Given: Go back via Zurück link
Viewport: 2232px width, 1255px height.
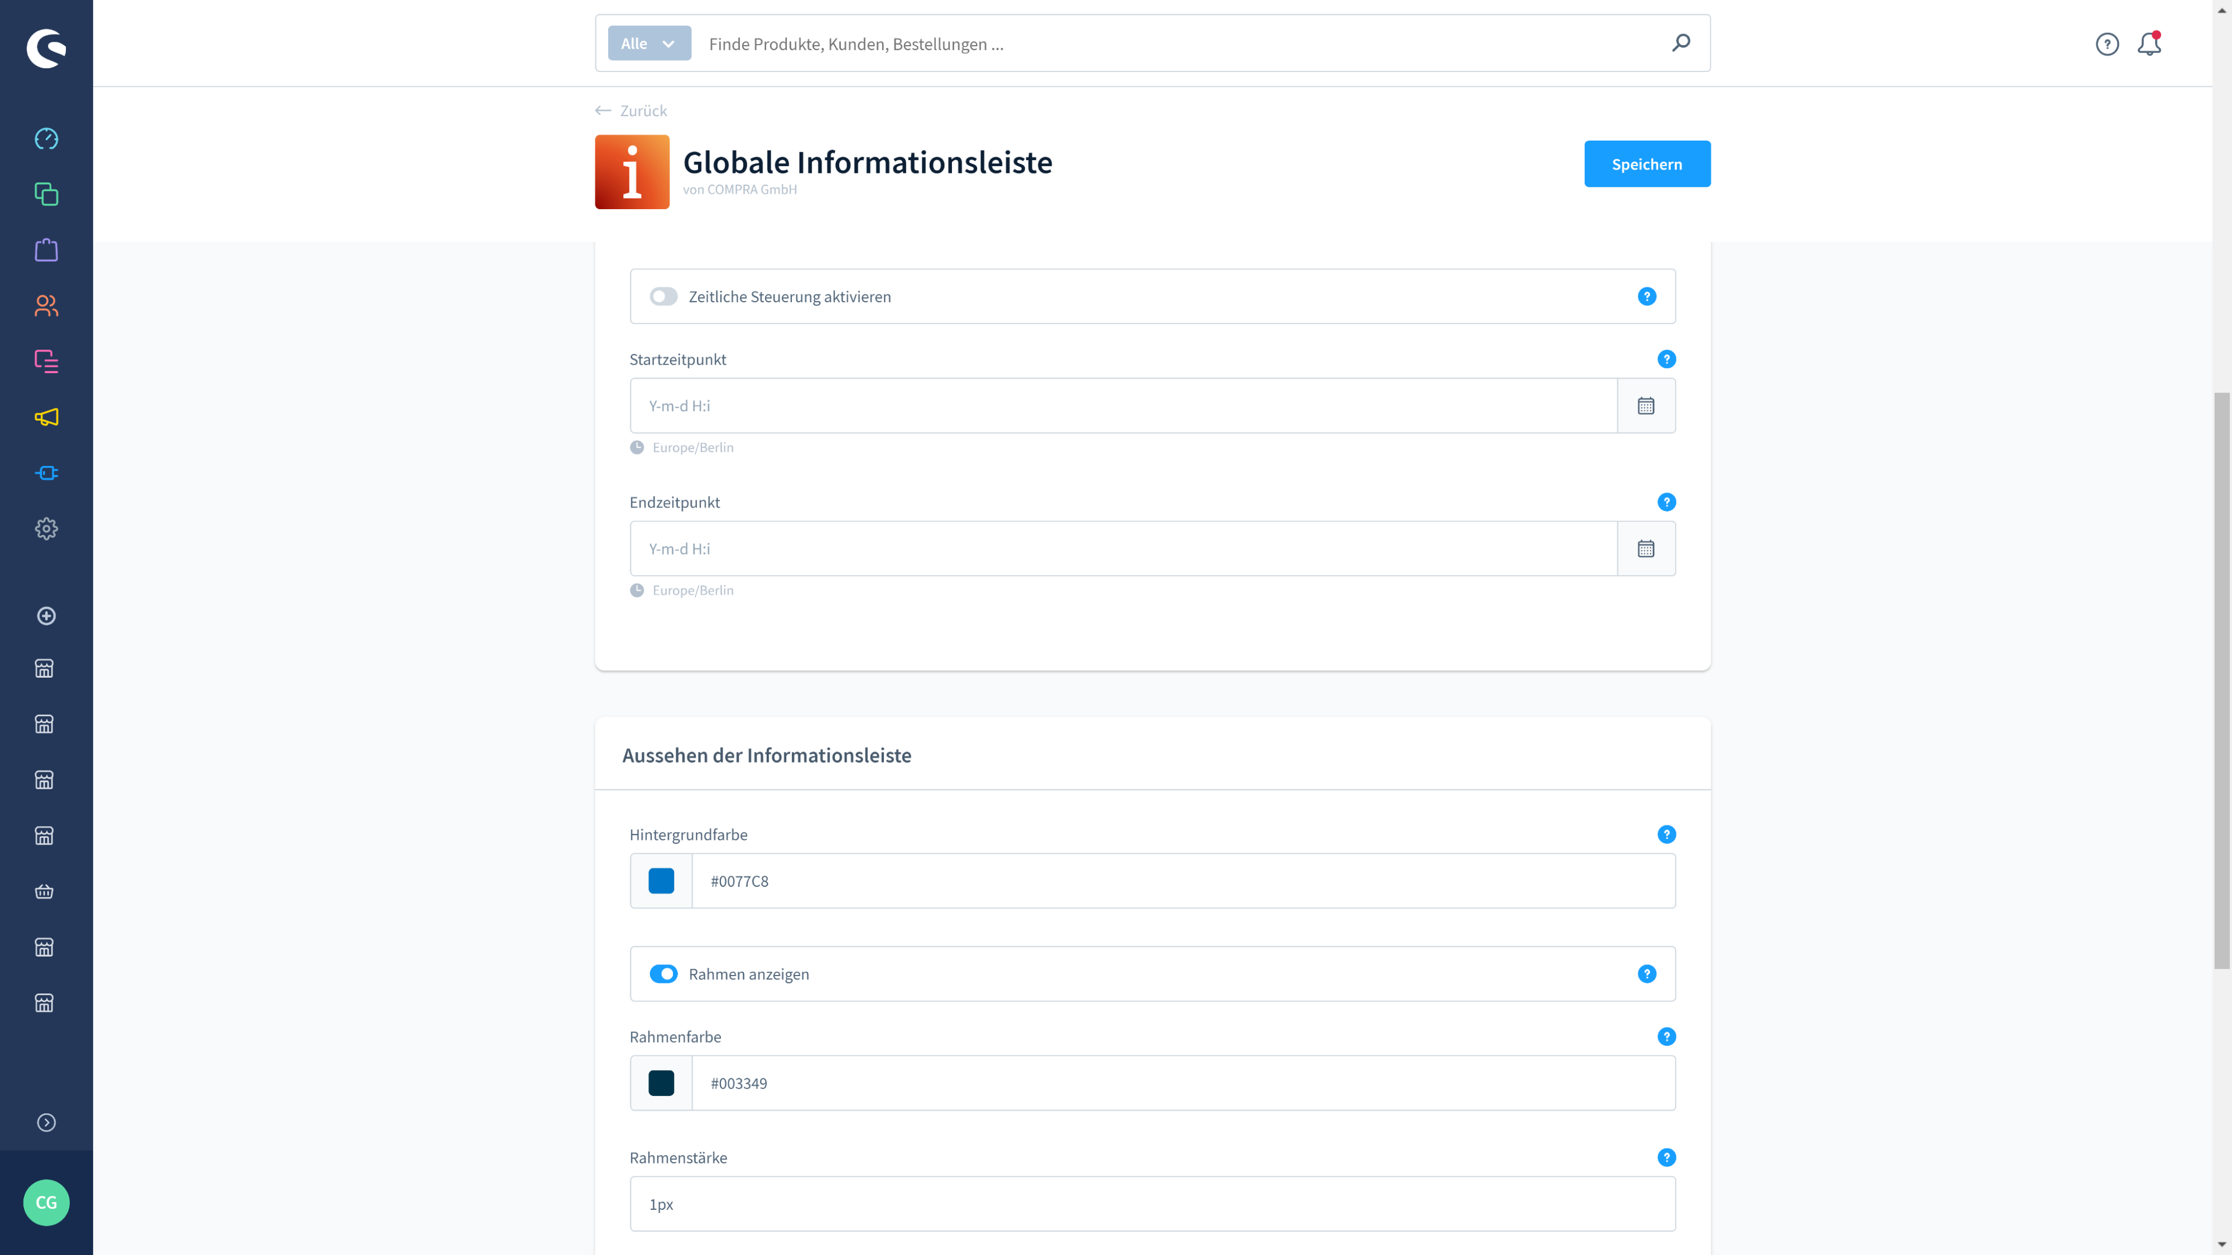Looking at the screenshot, I should coord(631,111).
